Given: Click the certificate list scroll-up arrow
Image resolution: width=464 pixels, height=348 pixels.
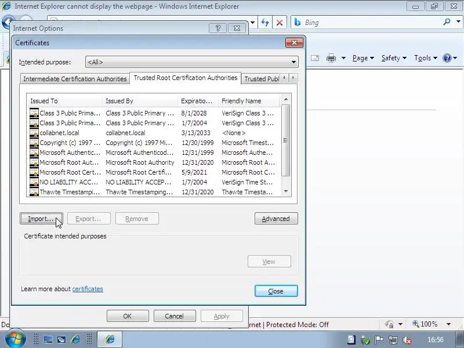Looking at the screenshot, I should pyautogui.click(x=286, y=99).
